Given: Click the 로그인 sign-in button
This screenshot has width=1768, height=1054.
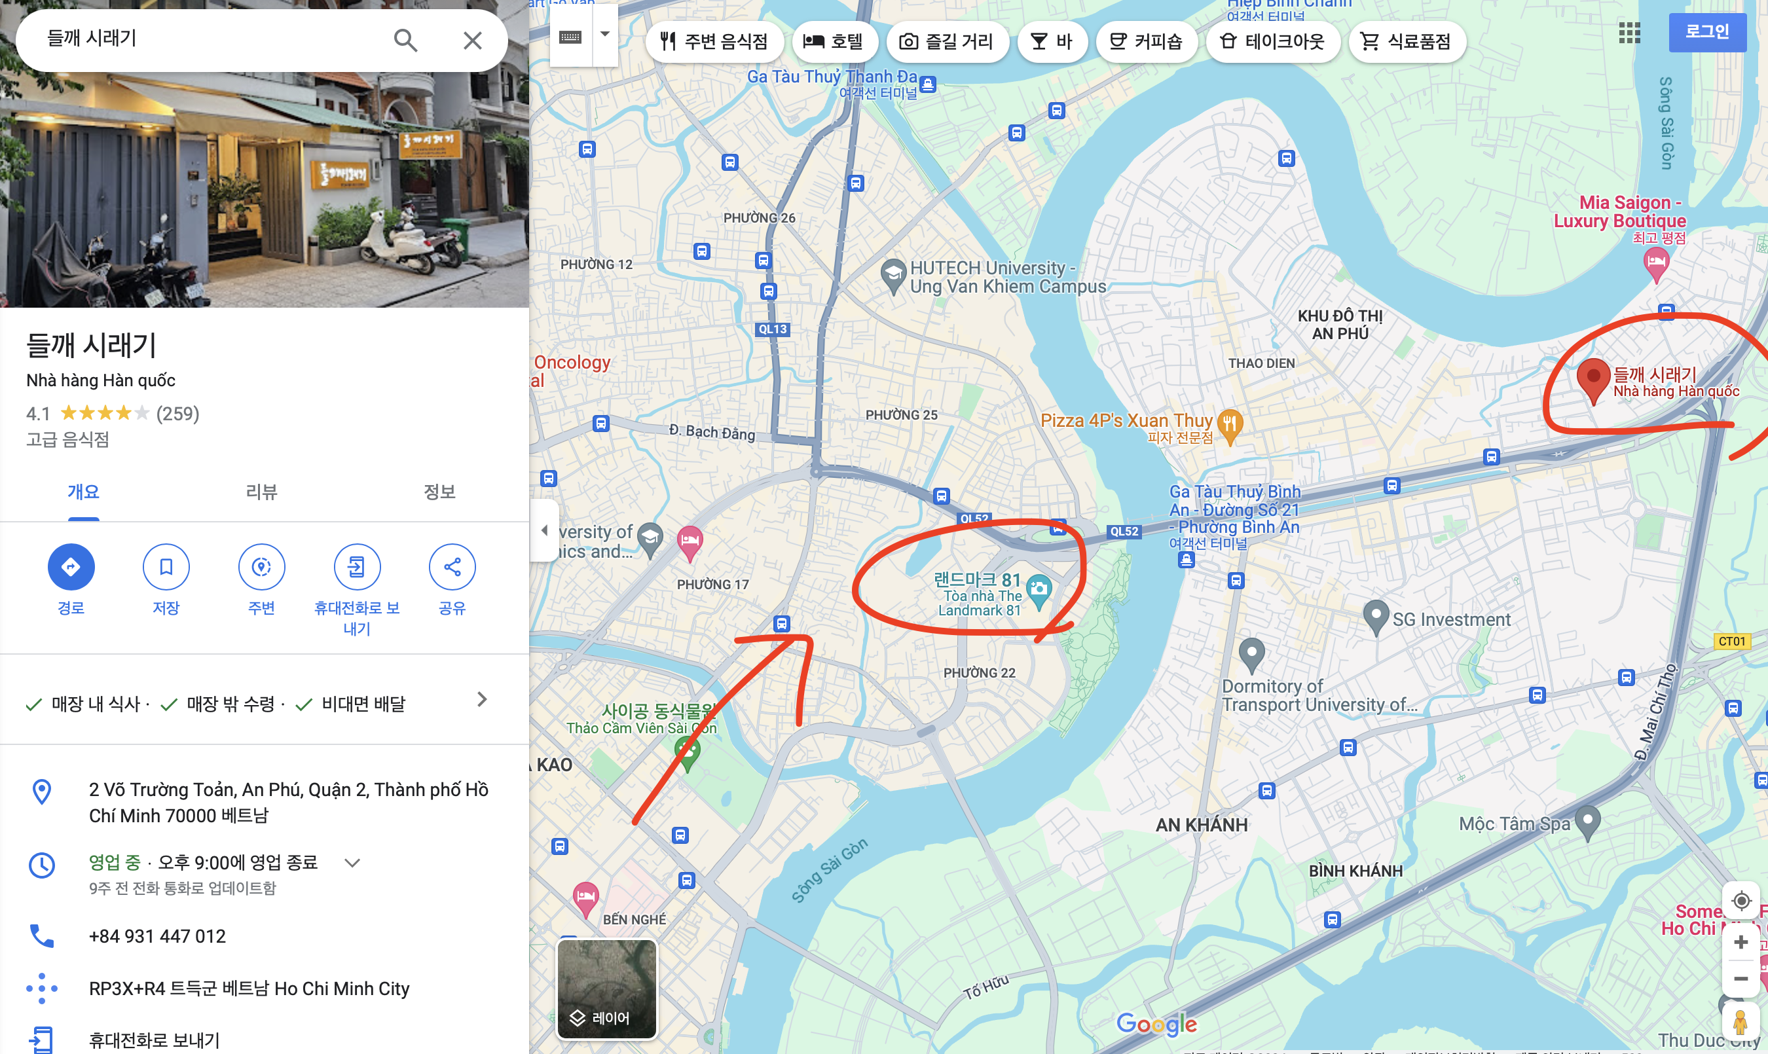Looking at the screenshot, I should click(1706, 32).
